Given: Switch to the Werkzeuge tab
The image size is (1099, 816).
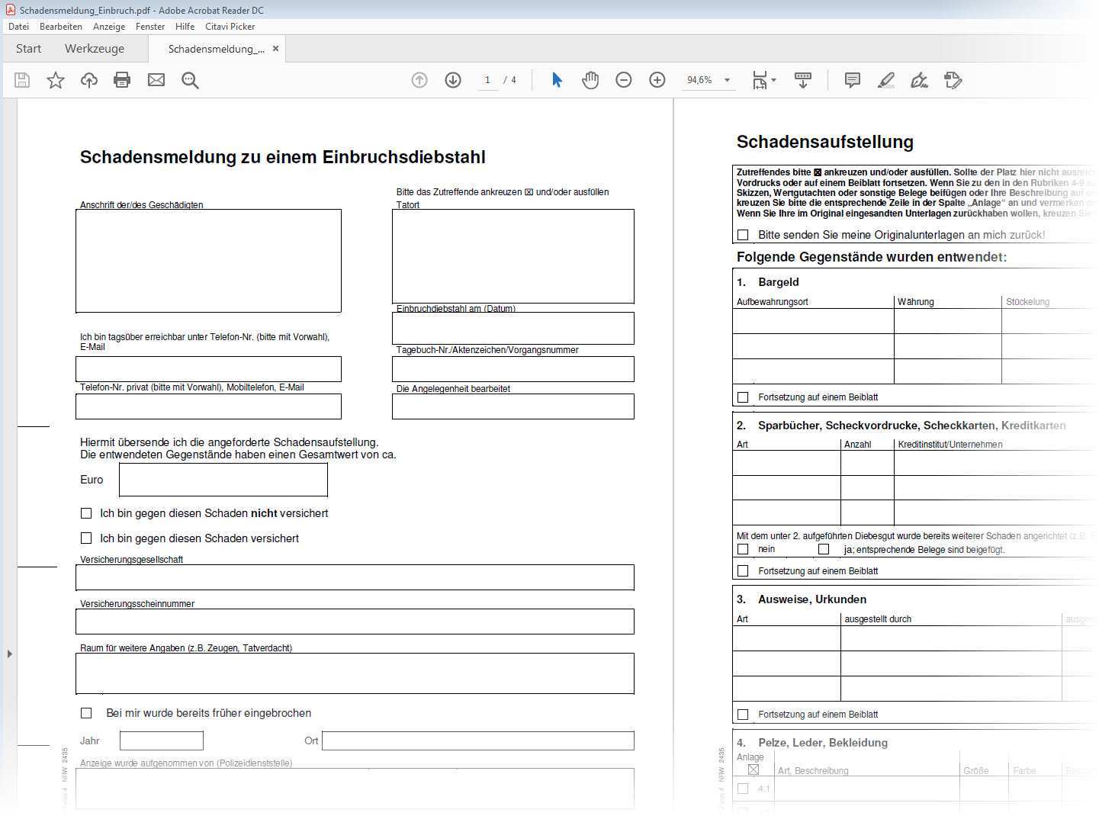Looking at the screenshot, I should (x=95, y=49).
